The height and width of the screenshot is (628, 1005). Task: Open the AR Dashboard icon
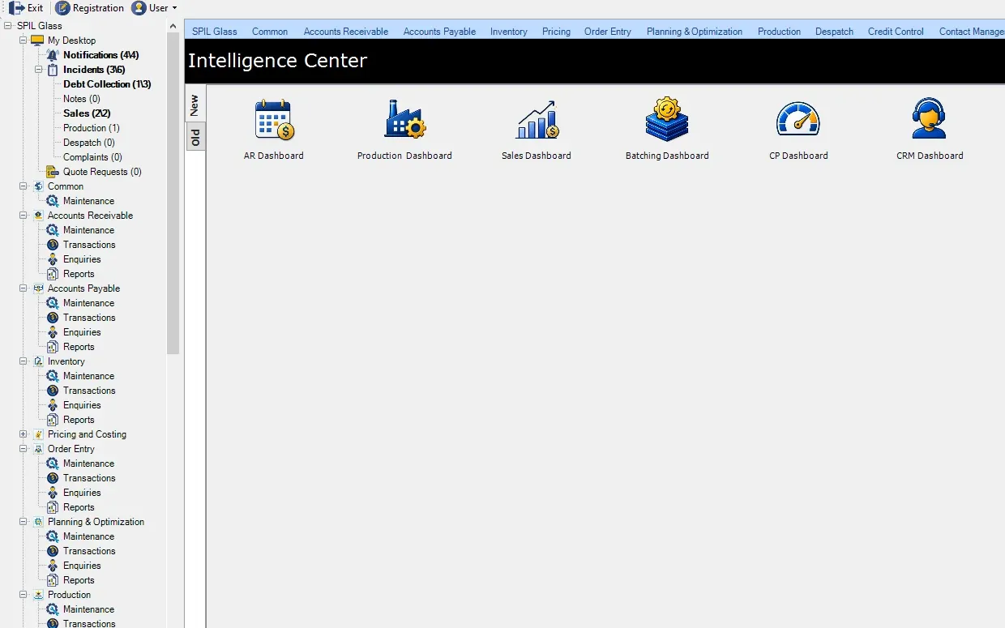tap(274, 120)
